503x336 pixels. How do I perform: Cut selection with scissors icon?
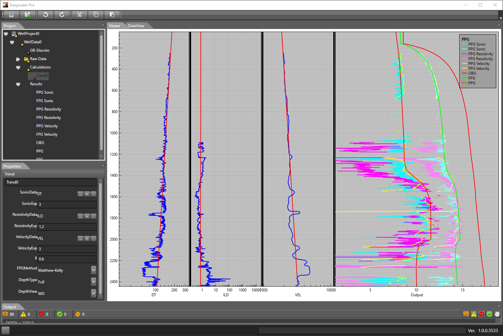point(80,15)
